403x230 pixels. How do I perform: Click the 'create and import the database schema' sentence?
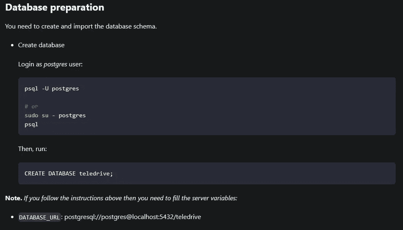(x=81, y=26)
